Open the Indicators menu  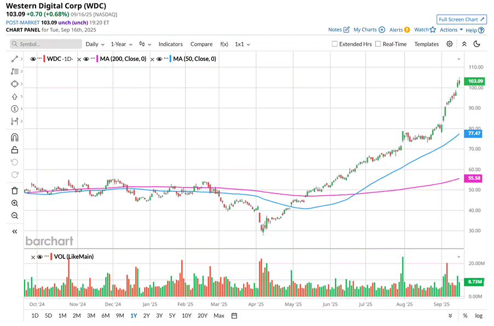pos(170,44)
